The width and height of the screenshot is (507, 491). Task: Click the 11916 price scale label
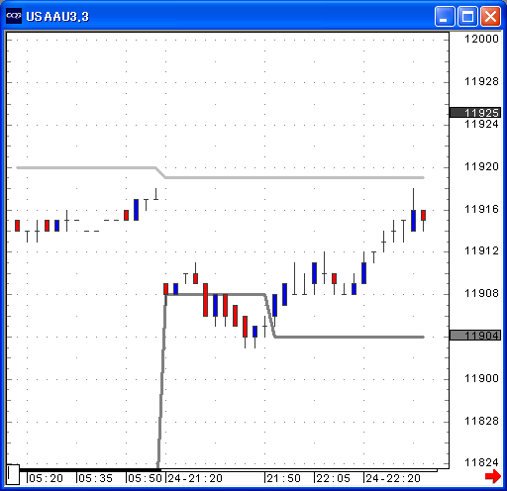[481, 209]
